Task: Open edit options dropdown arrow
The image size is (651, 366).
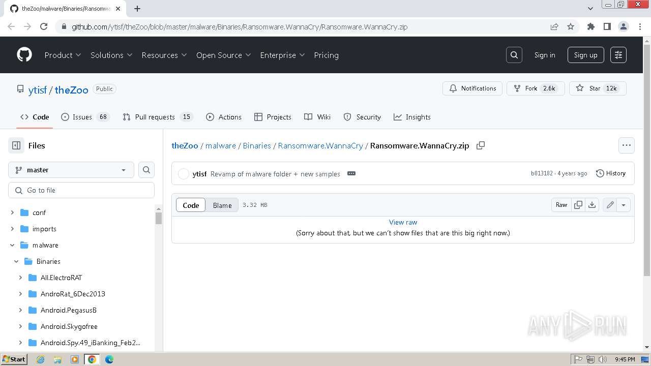Action: click(x=624, y=205)
